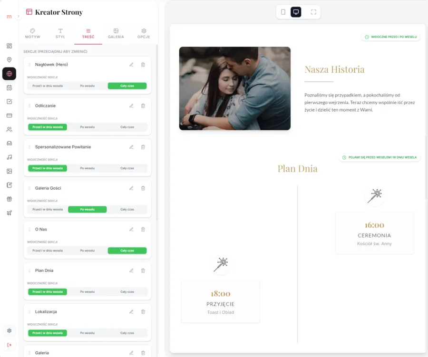Click the fullscreen preview icon
This screenshot has width=428, height=357.
tap(313, 12)
